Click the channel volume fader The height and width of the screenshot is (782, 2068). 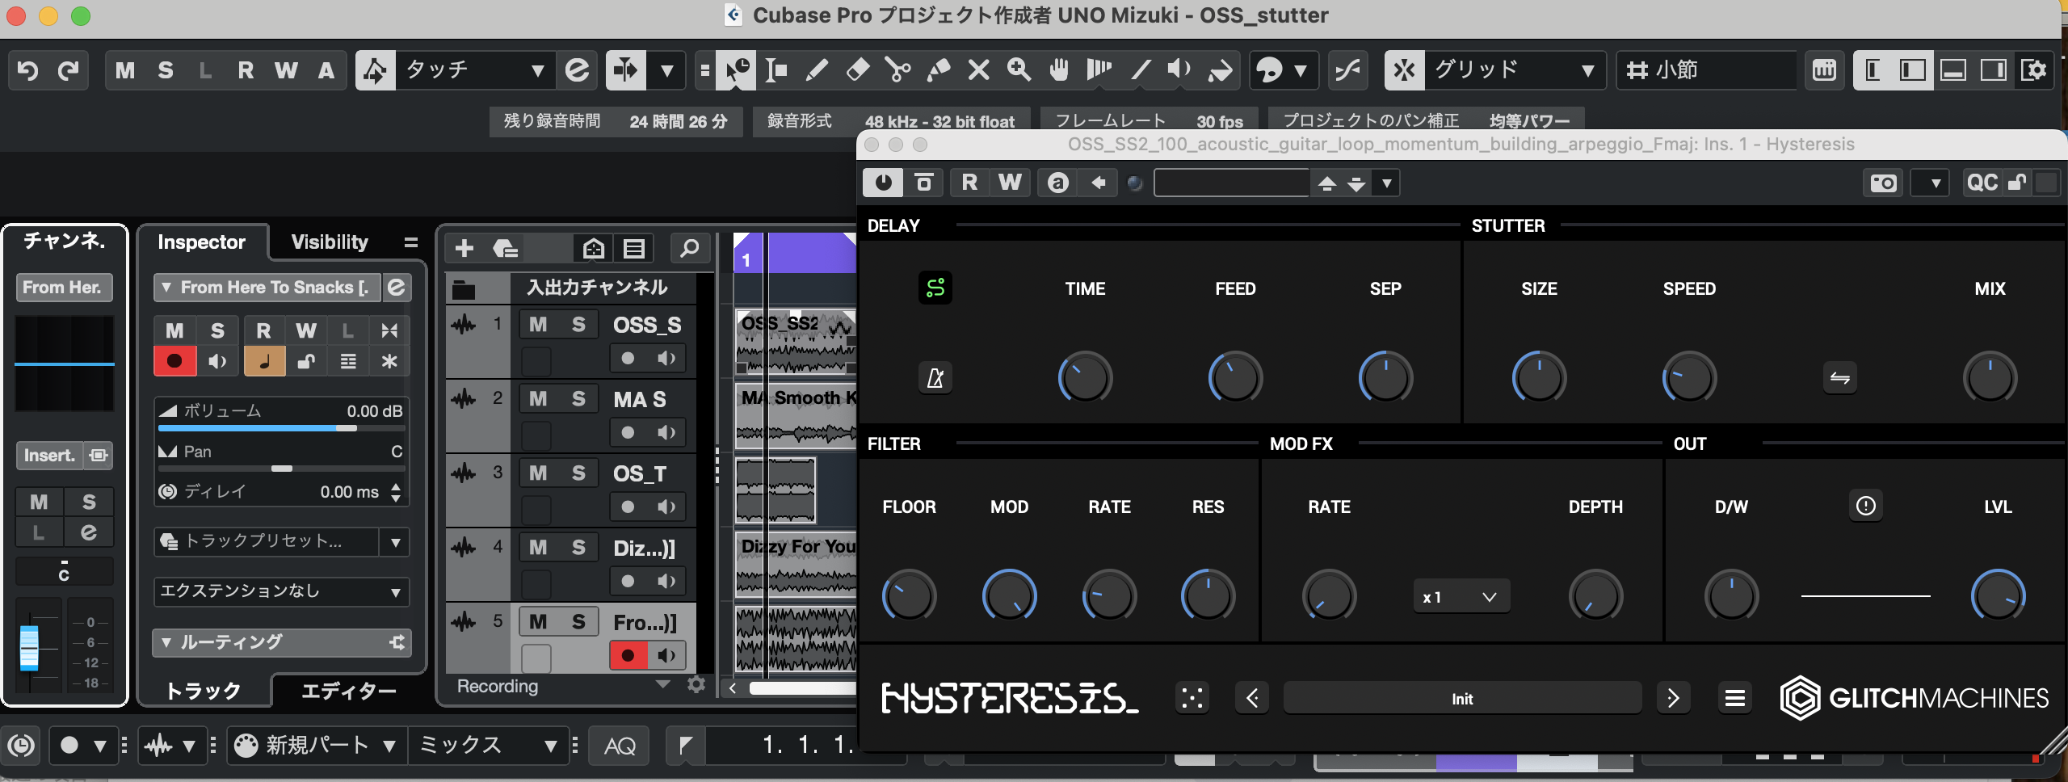pyautogui.click(x=29, y=648)
